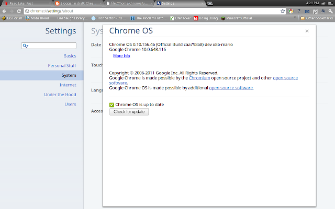The height and width of the screenshot is (209, 335).
Task: Go back with the back arrow
Action: point(4,11)
